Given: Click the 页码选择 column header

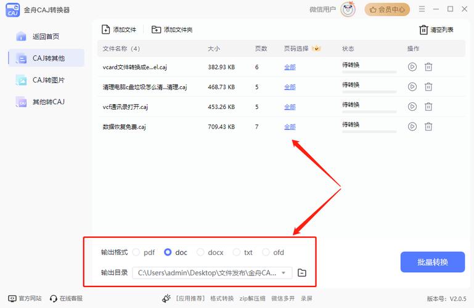Looking at the screenshot, I should tap(296, 49).
